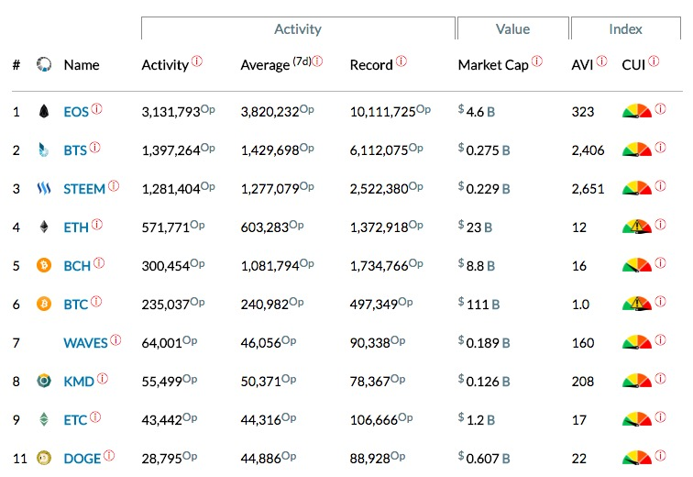Viewport: 693px width, 477px height.
Task: Click info icon beside Activity column header
Action: 197,61
